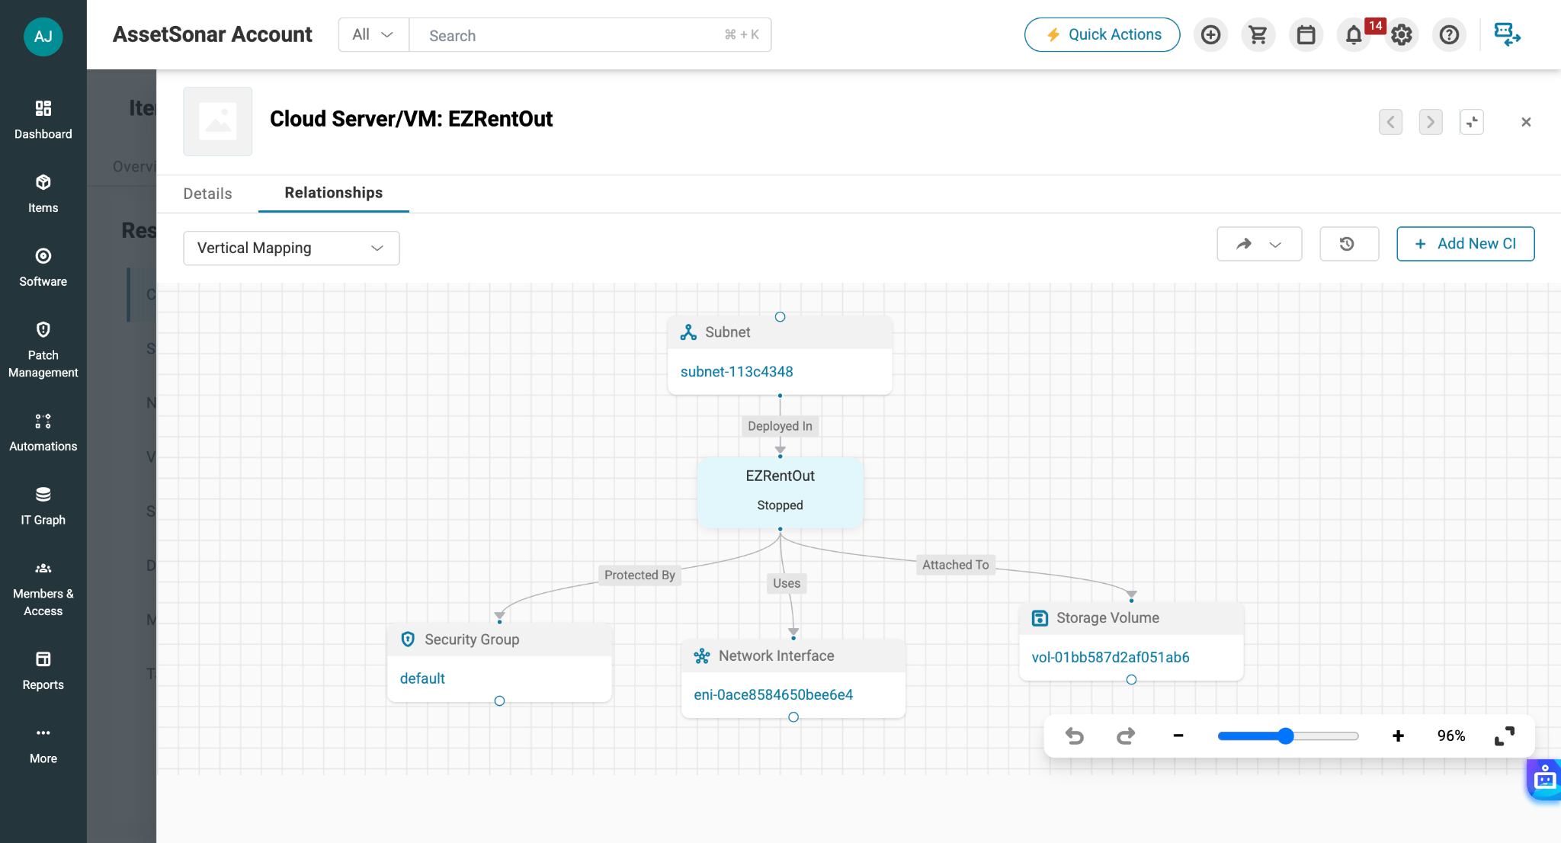Collapse the detail panel with minimize icon

[1472, 122]
